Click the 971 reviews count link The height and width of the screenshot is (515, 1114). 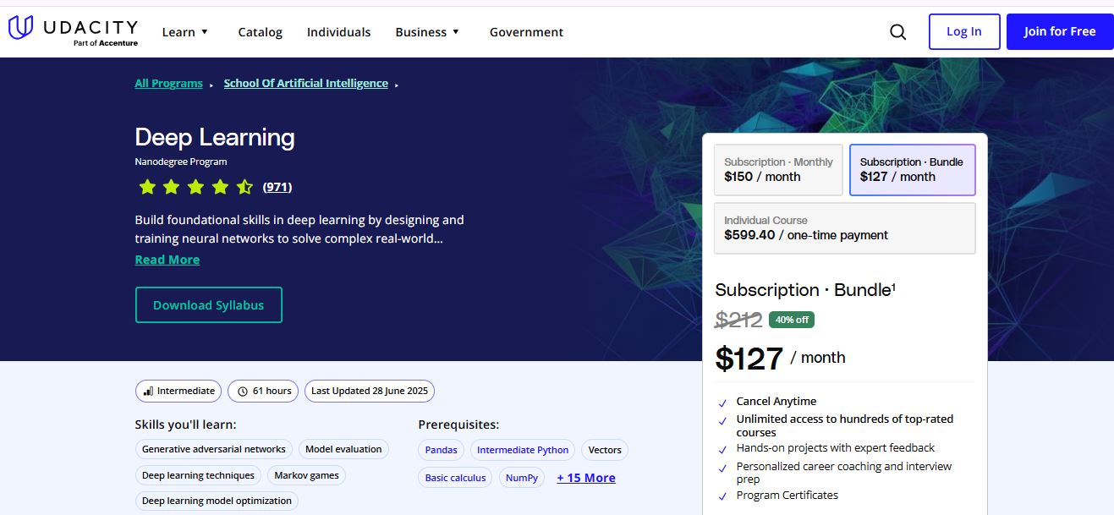tap(276, 186)
